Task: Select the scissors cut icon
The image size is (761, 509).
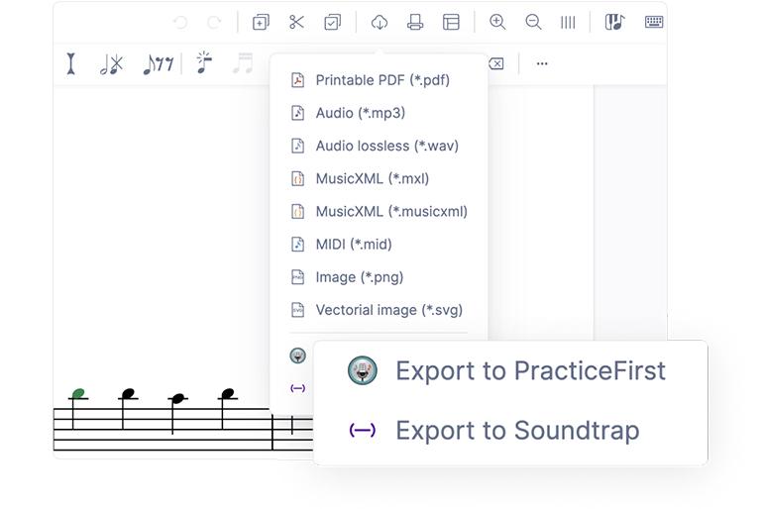Action: click(x=296, y=22)
